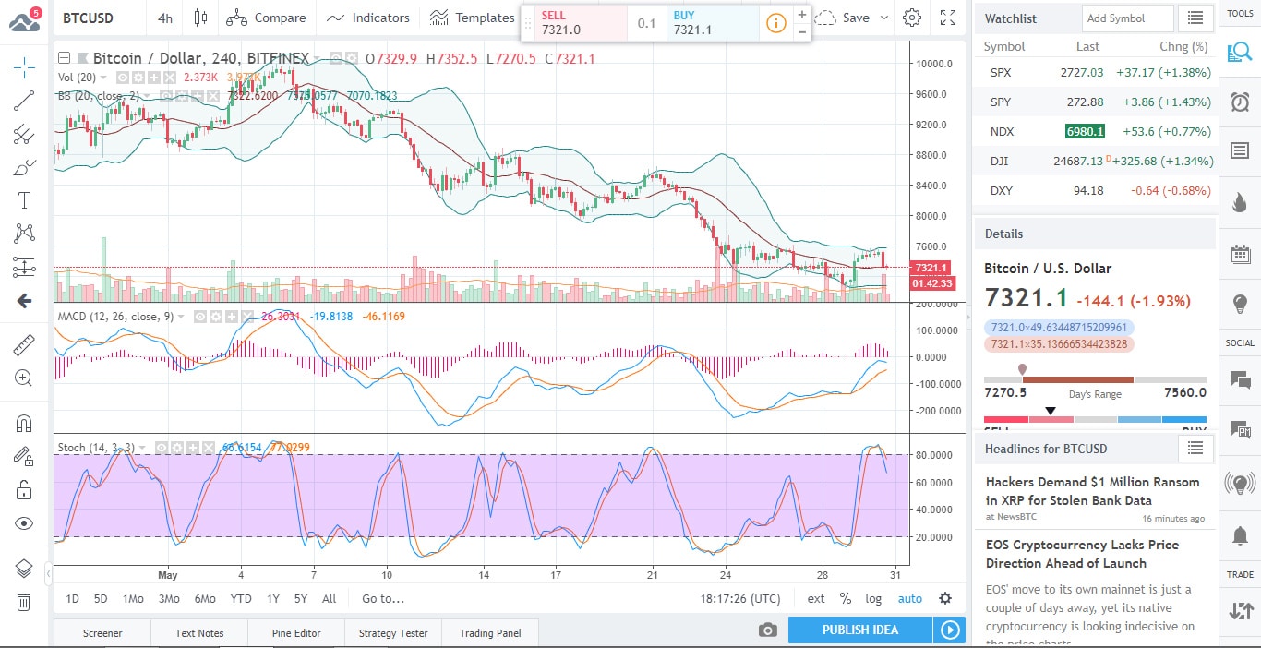The width and height of the screenshot is (1261, 648).
Task: Click the BUY 7321.1 button
Action: click(x=713, y=23)
